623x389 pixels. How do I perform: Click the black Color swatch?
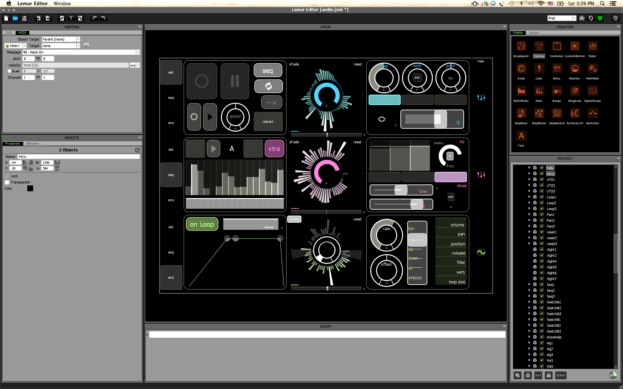[x=30, y=189]
